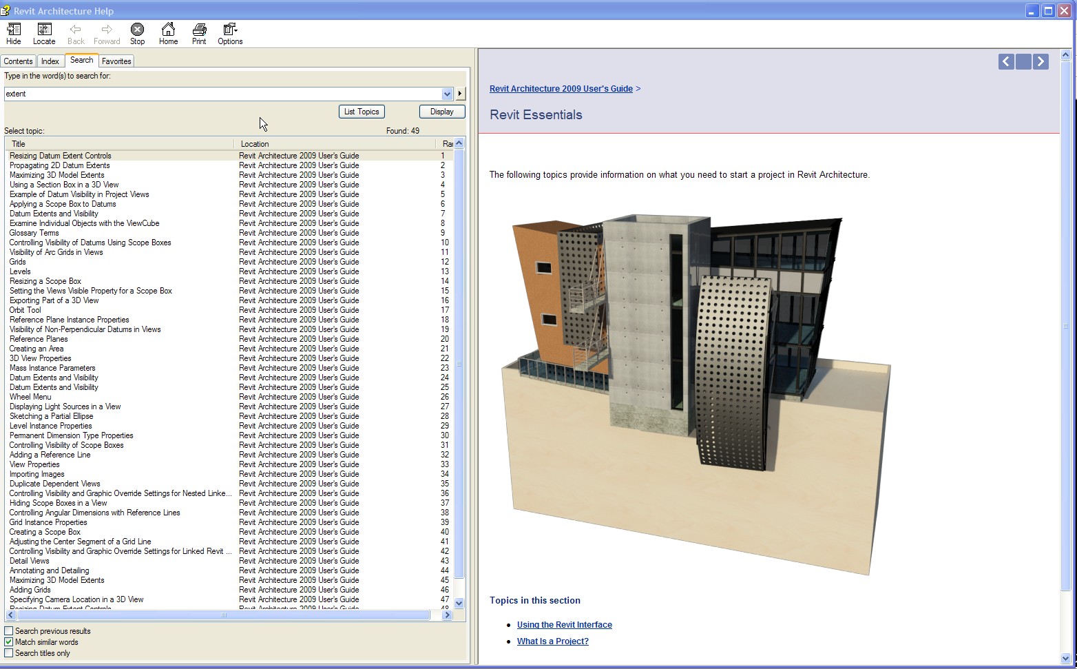Viewport: 1077px width, 669px height.
Task: Click the Rank column header
Action: click(445, 144)
